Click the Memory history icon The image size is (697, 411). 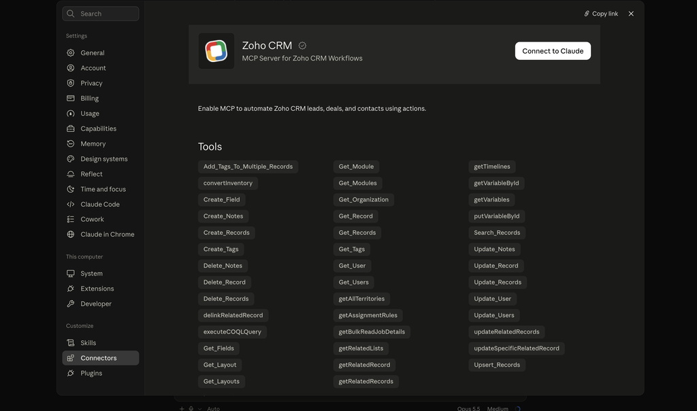point(71,144)
